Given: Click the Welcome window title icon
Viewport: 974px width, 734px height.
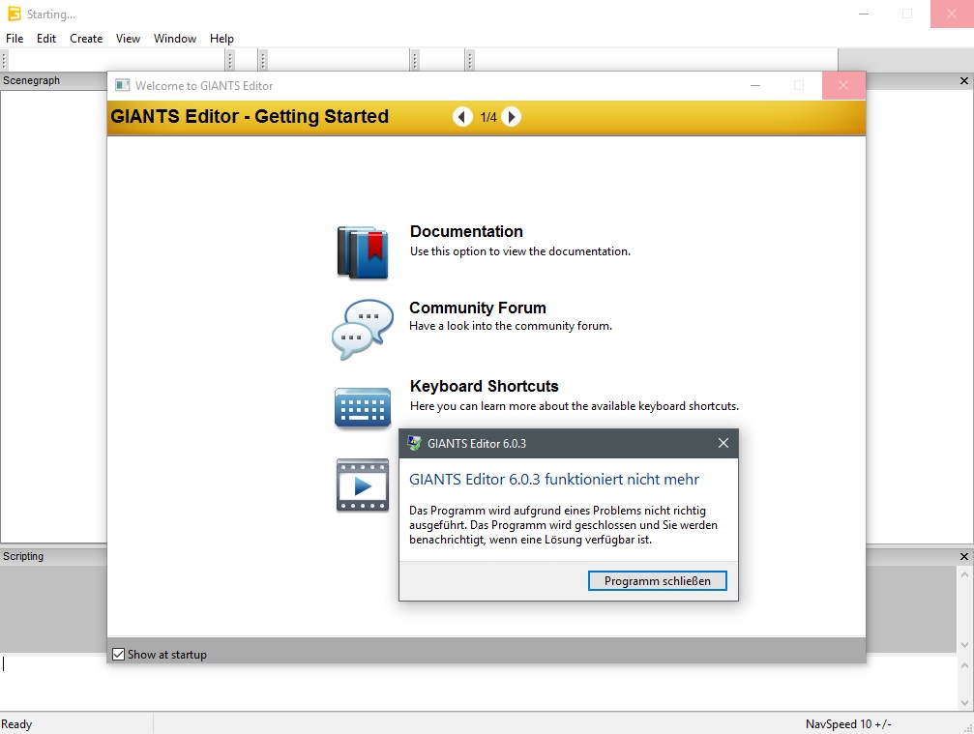Looking at the screenshot, I should 123,86.
